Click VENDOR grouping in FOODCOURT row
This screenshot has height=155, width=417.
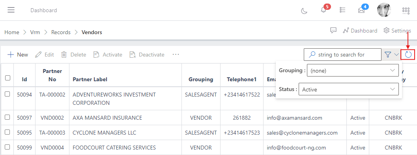pos(201,147)
